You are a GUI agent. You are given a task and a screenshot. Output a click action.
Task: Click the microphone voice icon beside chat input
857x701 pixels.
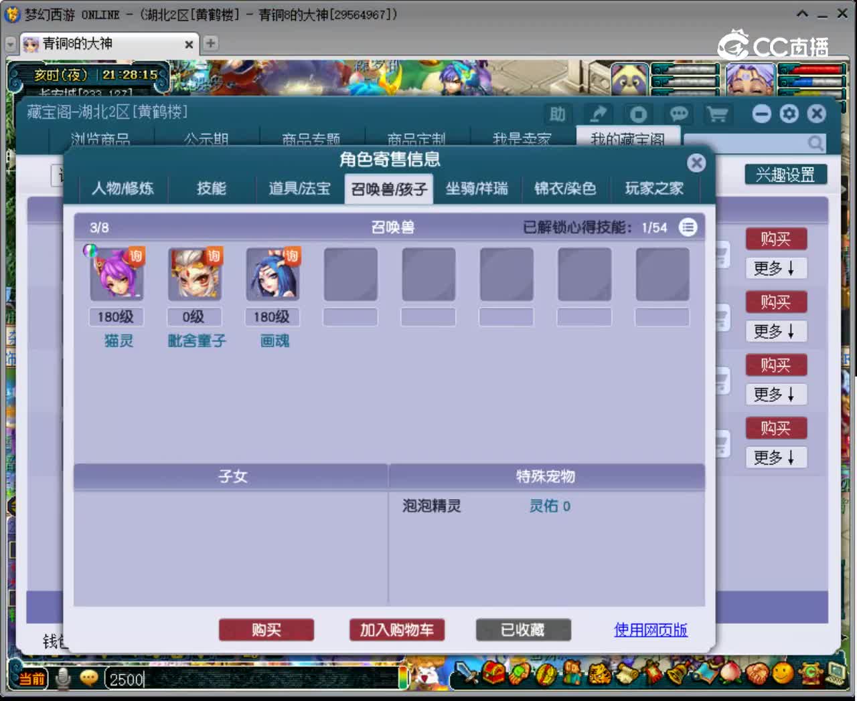pyautogui.click(x=64, y=679)
